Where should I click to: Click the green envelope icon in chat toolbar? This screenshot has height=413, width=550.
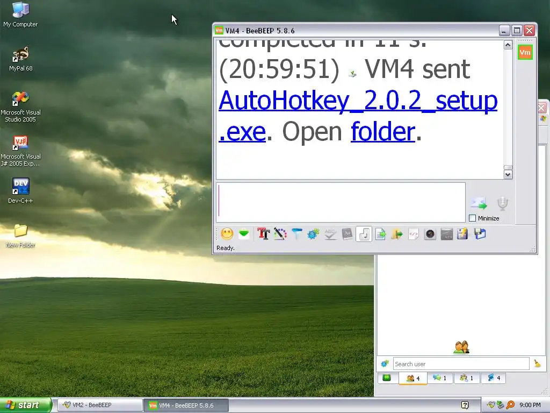pyautogui.click(x=244, y=234)
